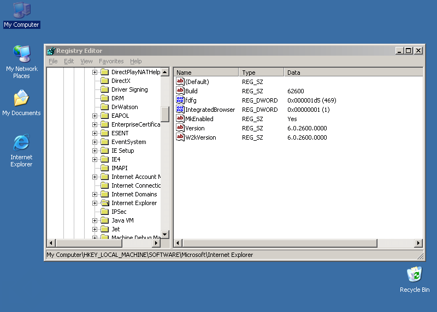The width and height of the screenshot is (437, 312).
Task: Click the string icon of (Default) value
Action: tap(180, 82)
